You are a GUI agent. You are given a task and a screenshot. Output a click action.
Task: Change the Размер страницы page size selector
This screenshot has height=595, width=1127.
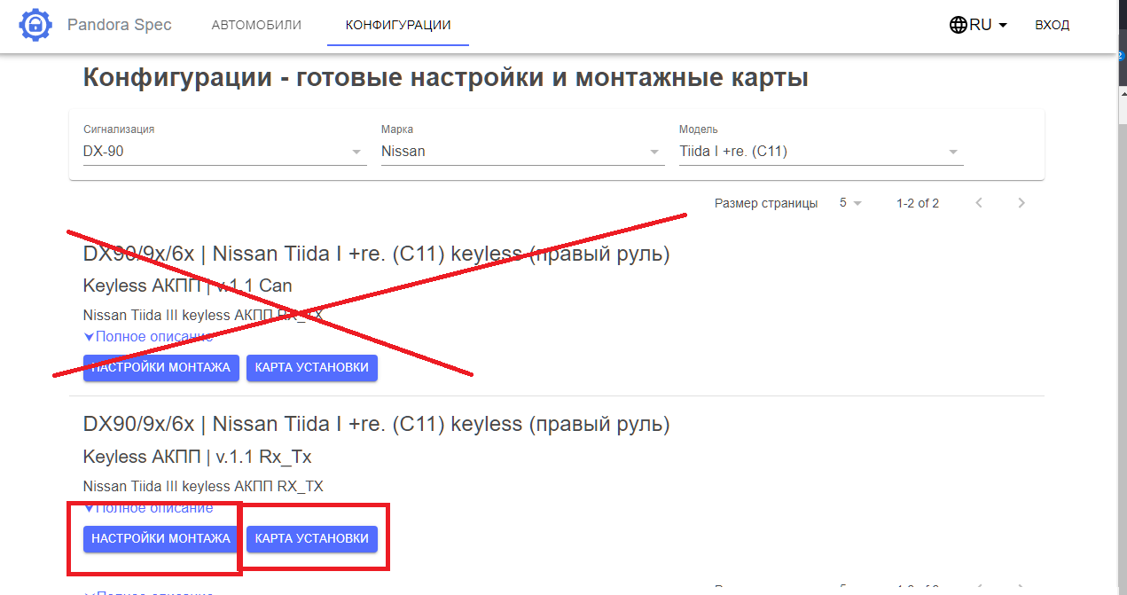[x=850, y=203]
